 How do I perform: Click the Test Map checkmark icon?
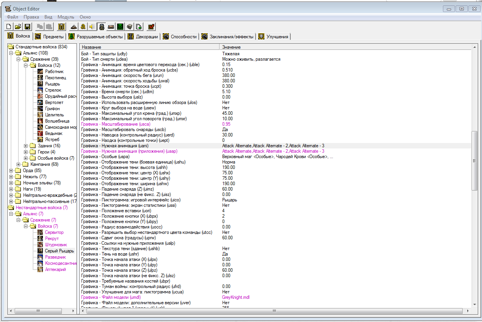(151, 27)
